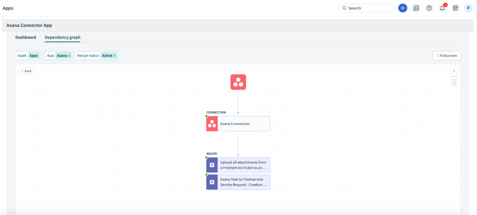Open Upload all attachments recipe node
Viewport: 477px width, 215px height.
[x=238, y=165]
